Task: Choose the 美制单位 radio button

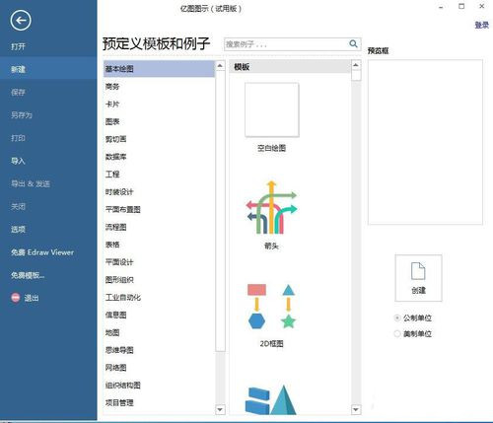Action: click(397, 334)
